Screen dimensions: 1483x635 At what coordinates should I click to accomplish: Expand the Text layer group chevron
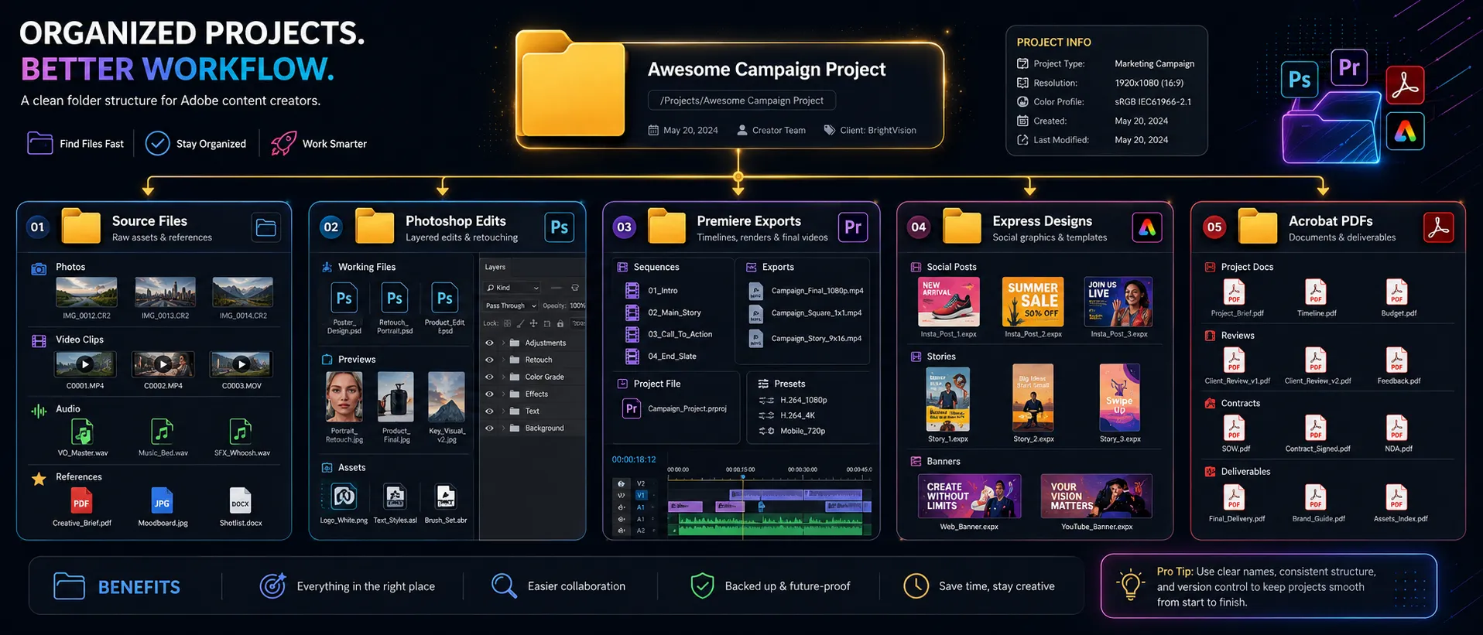click(503, 411)
